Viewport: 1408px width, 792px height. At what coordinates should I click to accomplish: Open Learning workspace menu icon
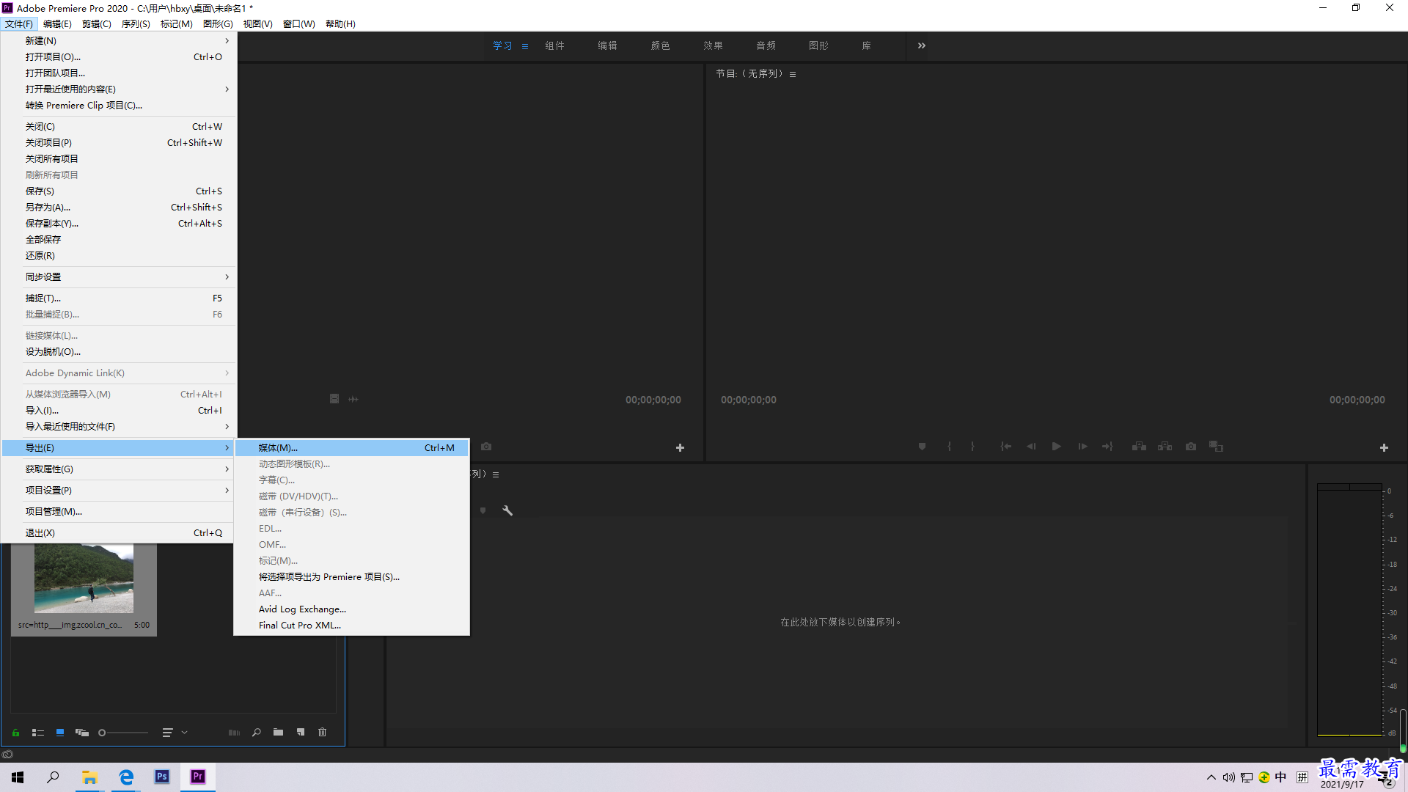point(525,46)
